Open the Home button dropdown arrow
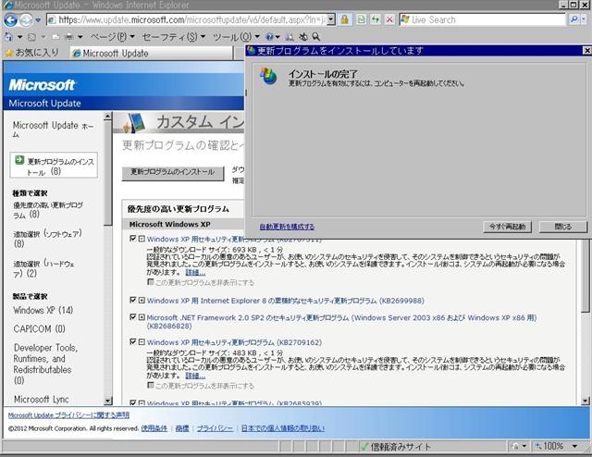The image size is (592, 457). pyautogui.click(x=20, y=37)
